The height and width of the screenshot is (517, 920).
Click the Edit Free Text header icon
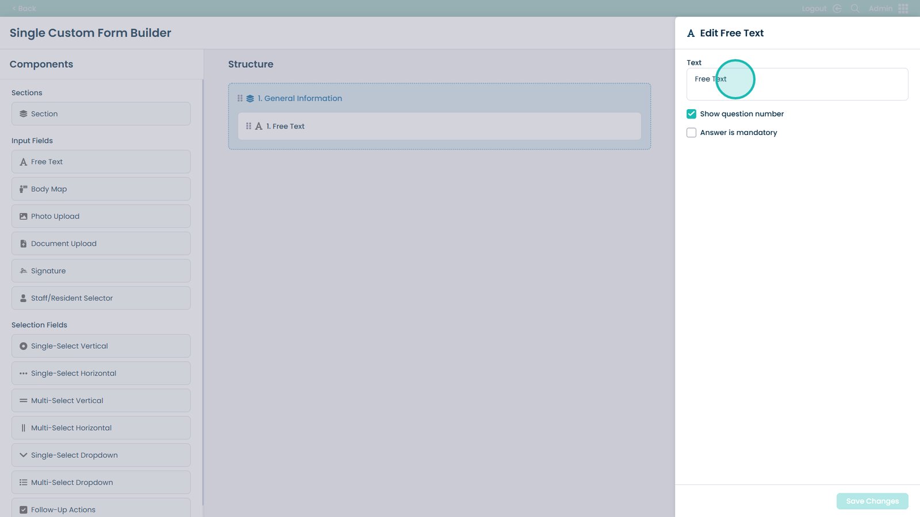point(691,33)
